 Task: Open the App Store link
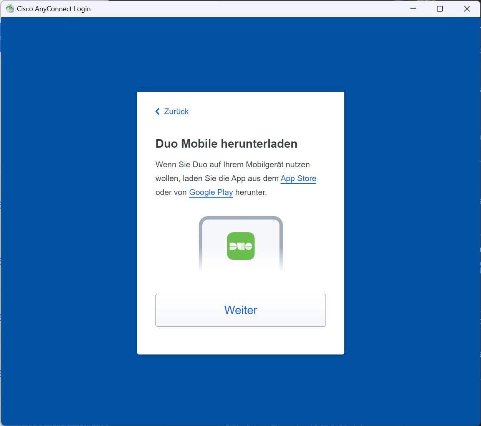[298, 178]
